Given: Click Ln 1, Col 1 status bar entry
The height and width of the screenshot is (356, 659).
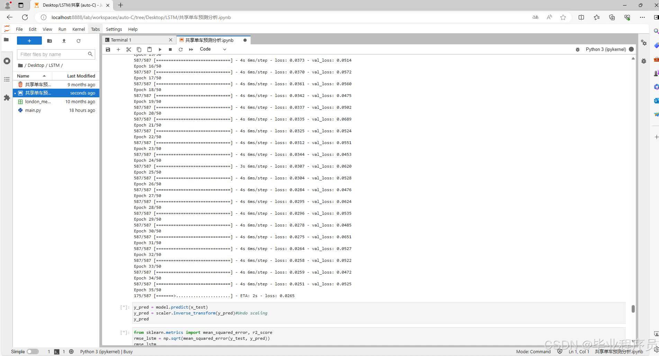Looking at the screenshot, I should 579,351.
